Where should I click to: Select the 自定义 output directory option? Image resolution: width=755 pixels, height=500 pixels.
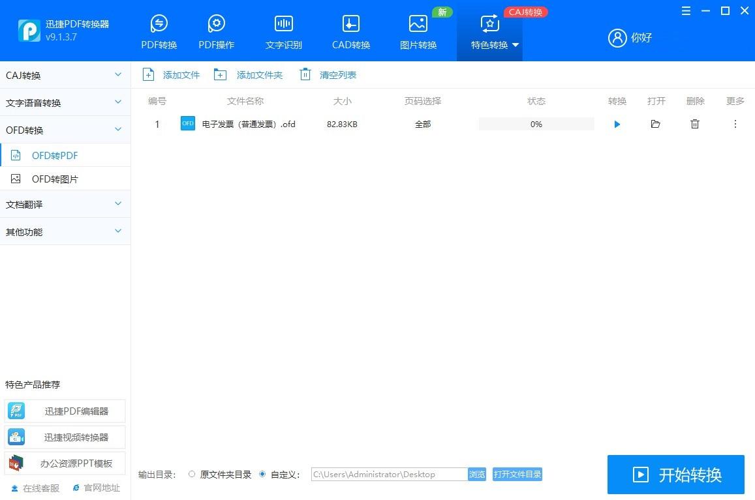pos(262,475)
